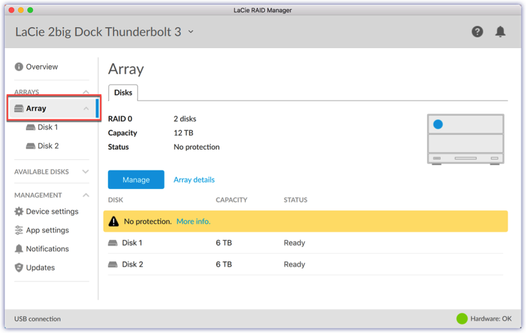526x333 pixels.
Task: Open the device name dropdown chevron
Action: pos(191,32)
